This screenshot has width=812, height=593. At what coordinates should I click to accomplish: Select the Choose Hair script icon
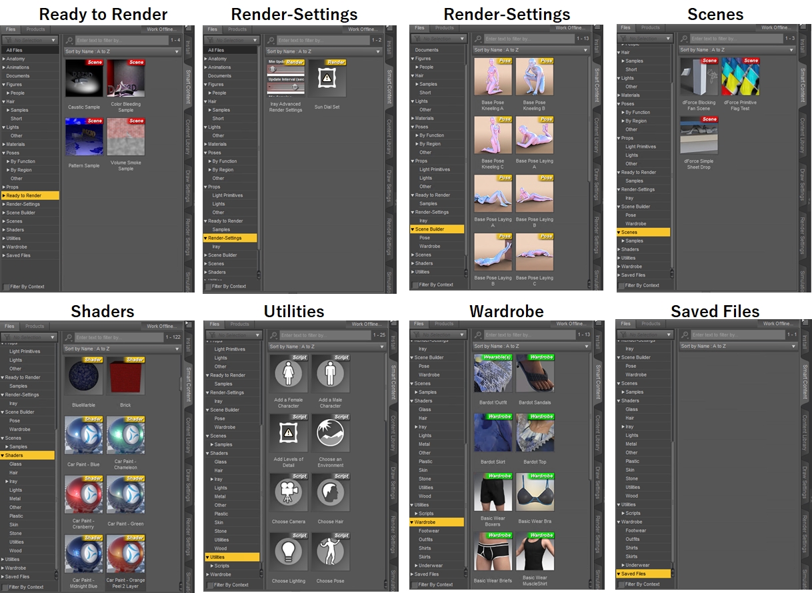(x=330, y=494)
